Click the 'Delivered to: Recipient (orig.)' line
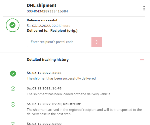 point(52,31)
